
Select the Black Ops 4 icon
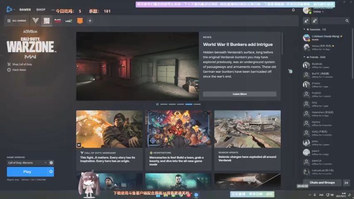(x=80, y=21)
